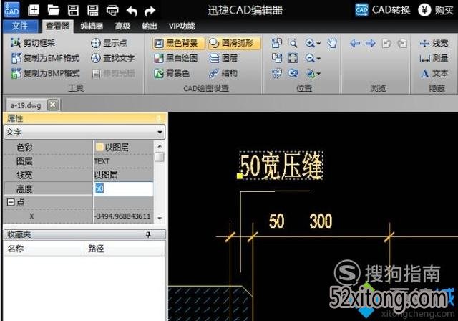Click the top-left icon in 位置 group
Viewport: 458px width, 321px height.
pyautogui.click(x=277, y=43)
